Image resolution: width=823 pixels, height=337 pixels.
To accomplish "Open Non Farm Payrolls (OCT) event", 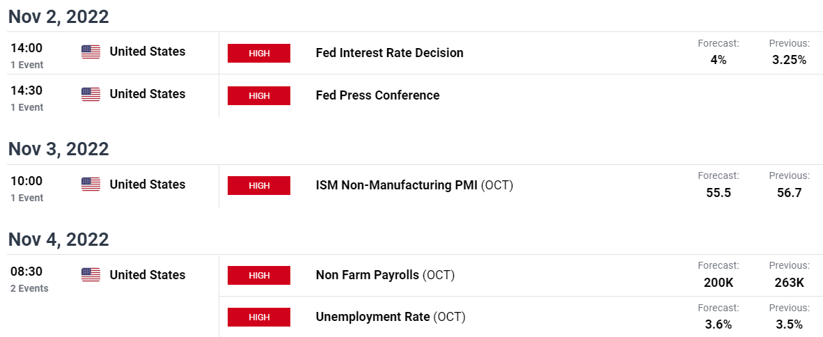I will 385,275.
